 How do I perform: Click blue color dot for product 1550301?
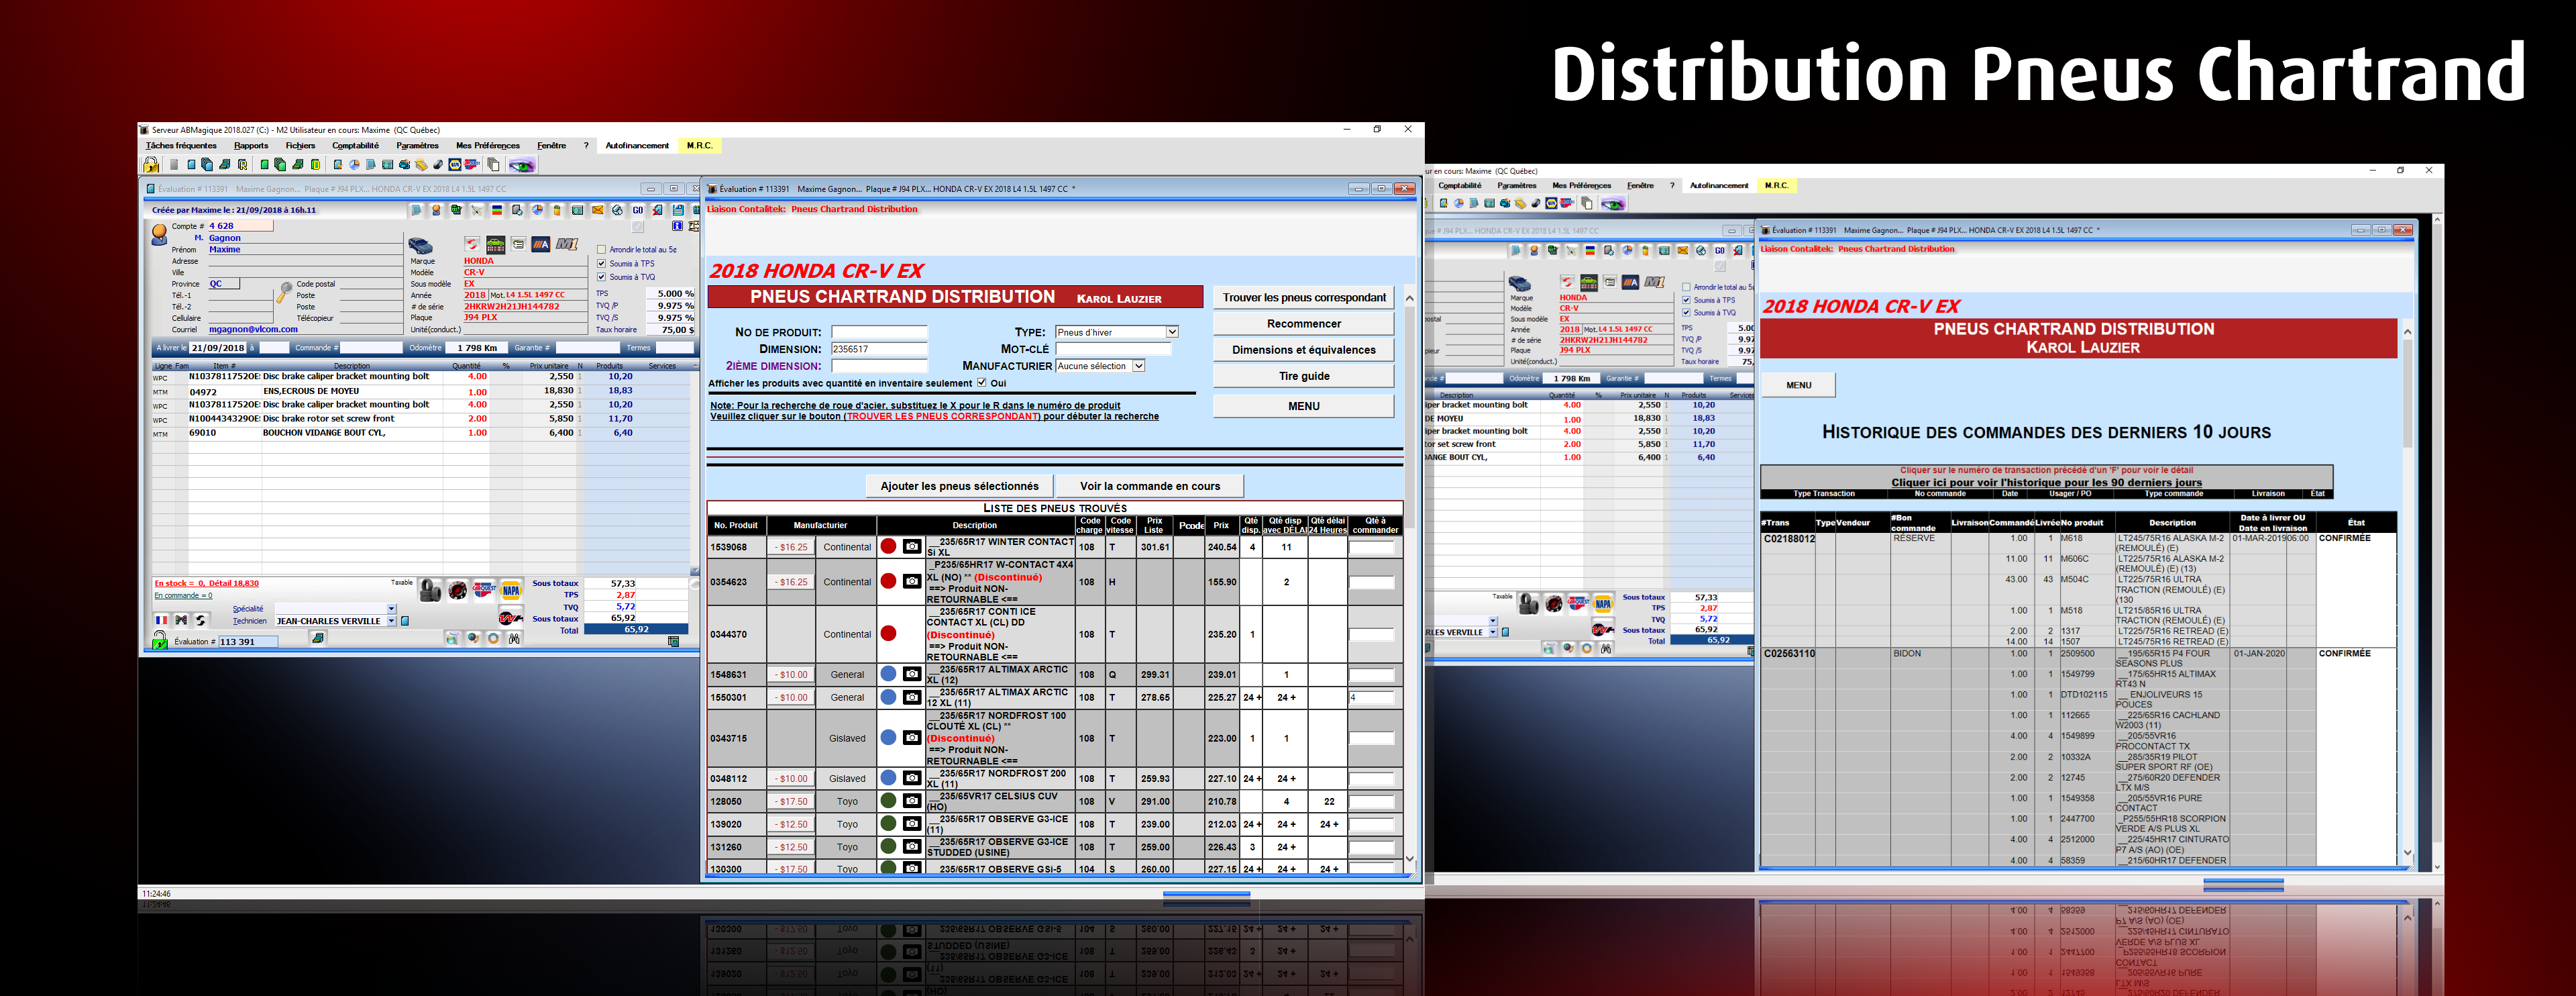888,697
